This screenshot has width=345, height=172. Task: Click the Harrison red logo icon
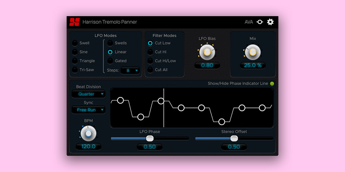pos(74,22)
